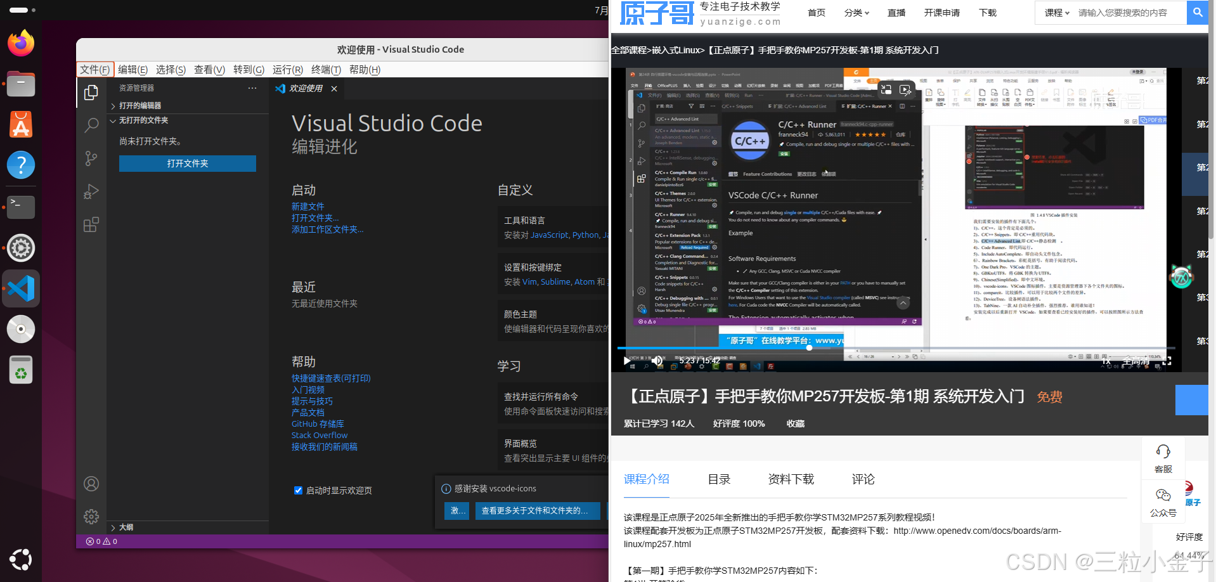Click the 开课申请 navigation link
This screenshot has height=582, width=1216.
(x=941, y=13)
